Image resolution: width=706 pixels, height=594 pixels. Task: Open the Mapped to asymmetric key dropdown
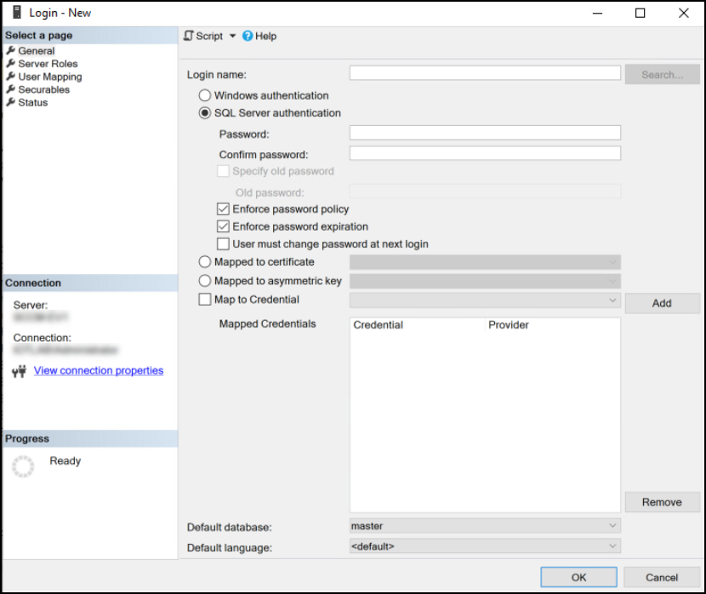click(x=485, y=281)
